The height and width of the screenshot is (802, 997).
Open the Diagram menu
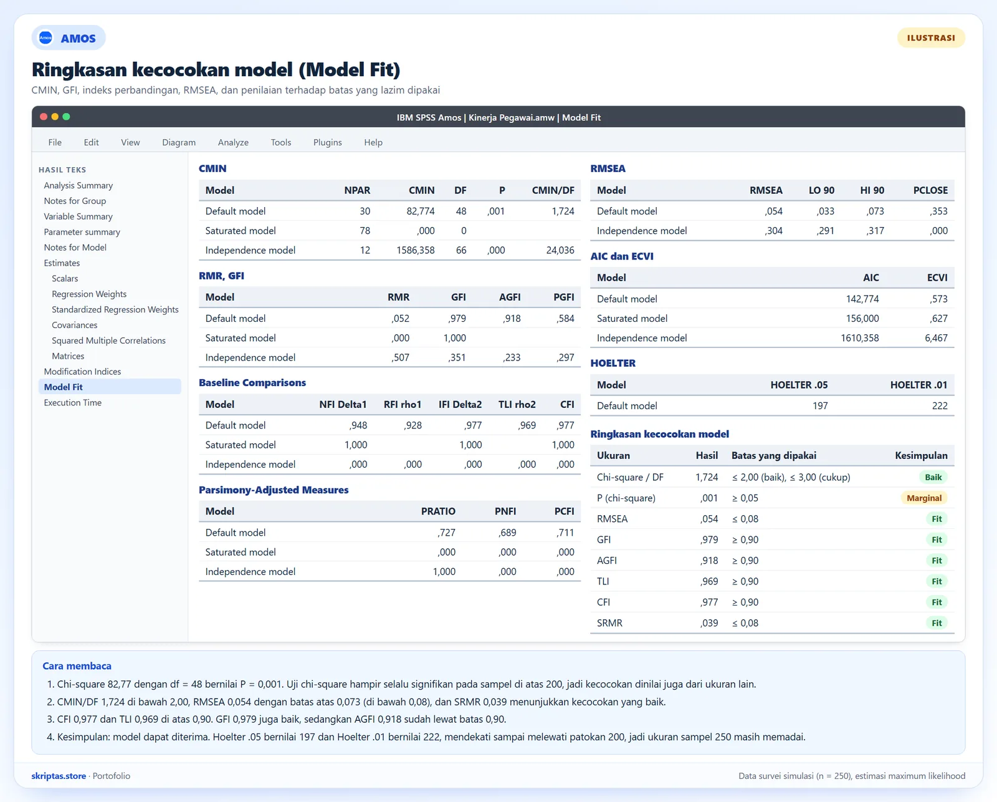179,142
